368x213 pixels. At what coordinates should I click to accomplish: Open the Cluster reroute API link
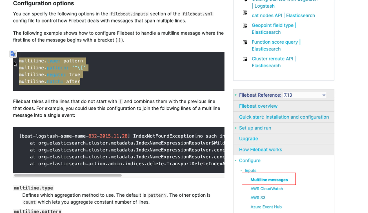click(x=274, y=62)
